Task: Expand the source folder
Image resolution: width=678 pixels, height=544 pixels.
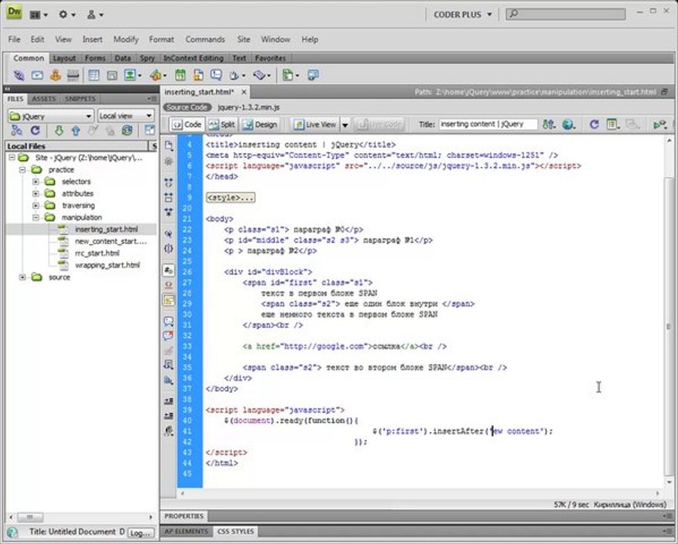Action: point(23,277)
